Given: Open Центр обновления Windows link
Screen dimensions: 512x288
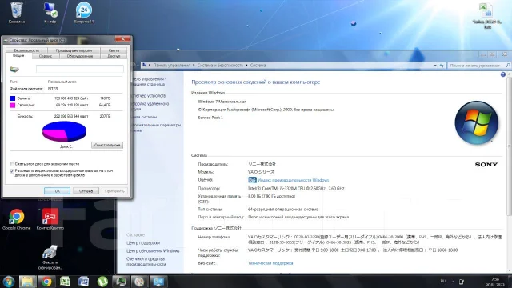Looking at the screenshot, I should click(x=153, y=251).
